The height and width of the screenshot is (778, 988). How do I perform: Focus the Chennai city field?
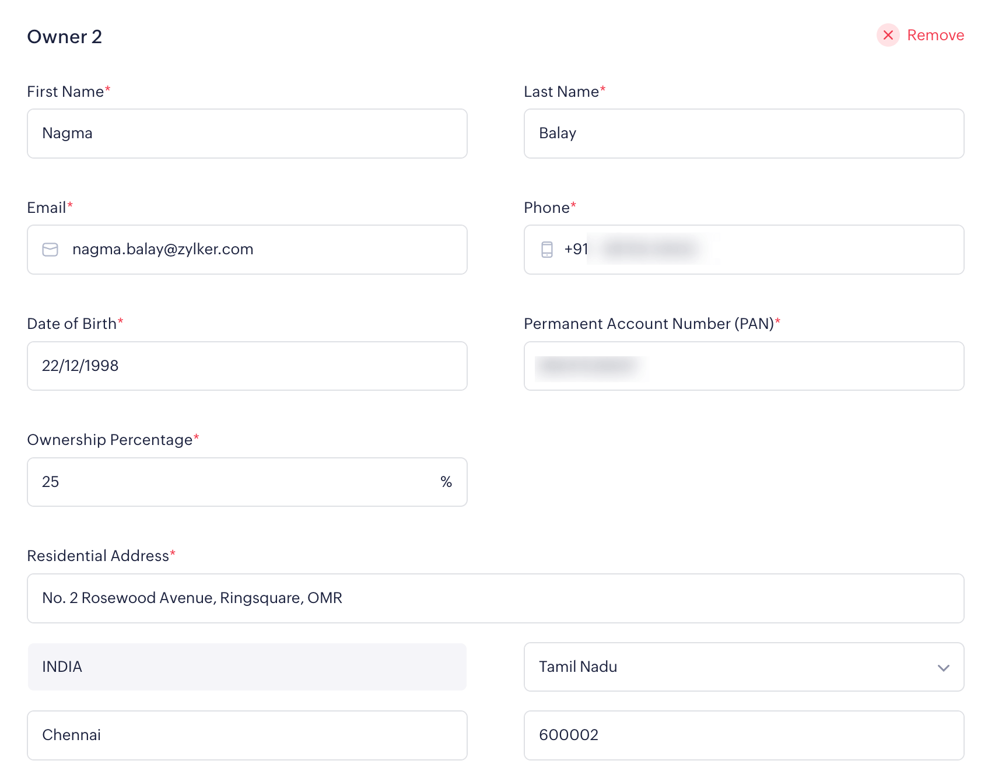pyautogui.click(x=247, y=735)
